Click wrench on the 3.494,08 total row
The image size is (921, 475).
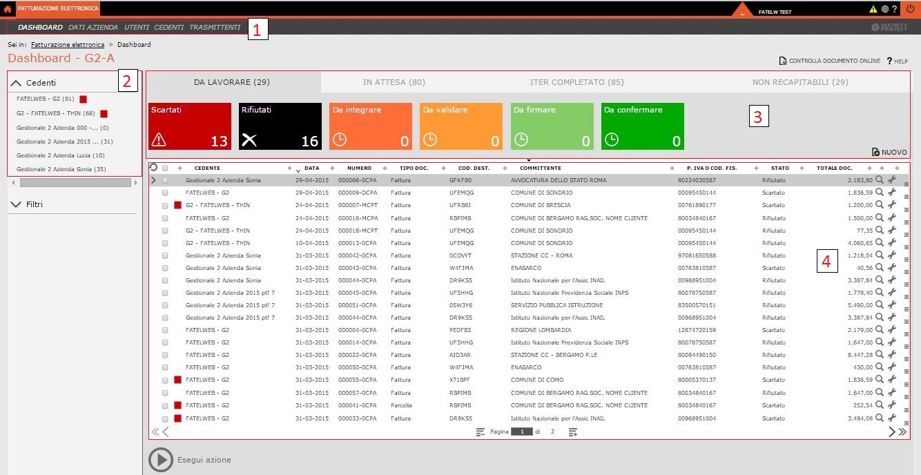pos(892,418)
